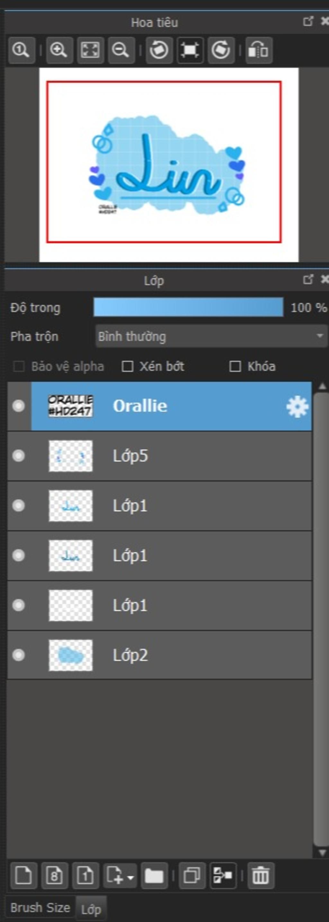Image resolution: width=329 pixels, height=922 pixels.
Task: Click the zoom in magnifier icon
Action: [59, 50]
